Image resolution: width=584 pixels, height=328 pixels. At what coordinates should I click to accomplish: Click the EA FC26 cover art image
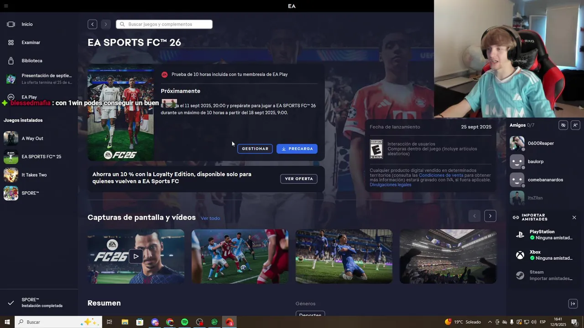coord(120,114)
